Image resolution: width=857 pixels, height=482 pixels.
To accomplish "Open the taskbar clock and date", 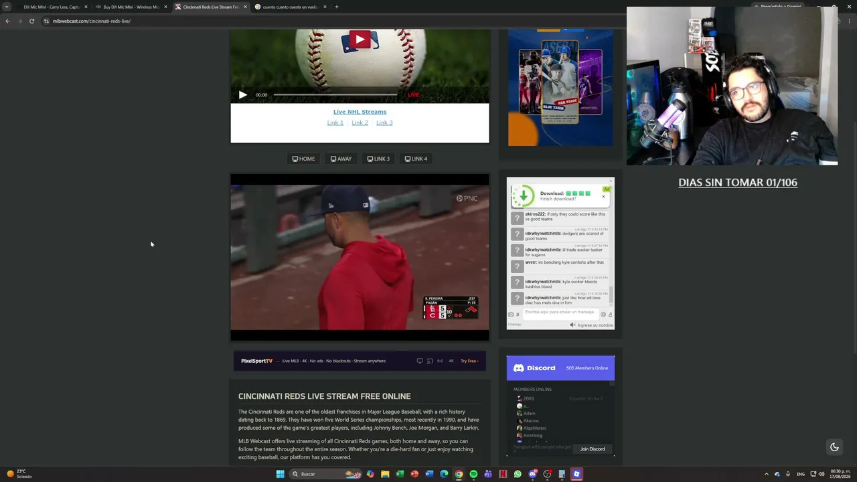I will (840, 474).
